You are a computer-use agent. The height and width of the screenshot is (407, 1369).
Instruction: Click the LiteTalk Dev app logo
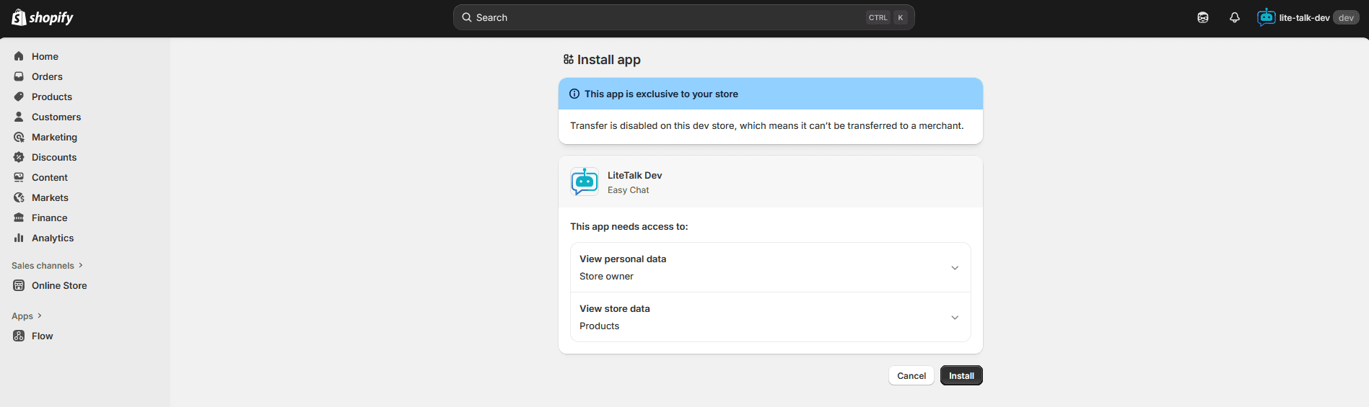(x=585, y=182)
